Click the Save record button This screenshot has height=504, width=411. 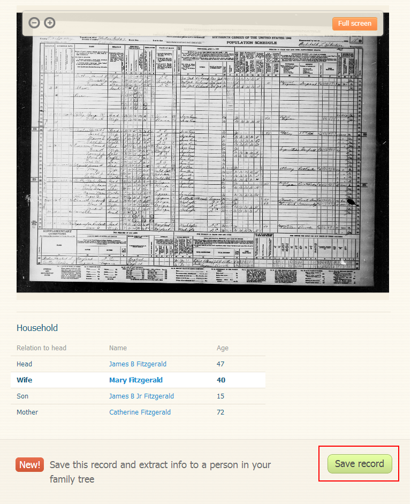pyautogui.click(x=360, y=463)
